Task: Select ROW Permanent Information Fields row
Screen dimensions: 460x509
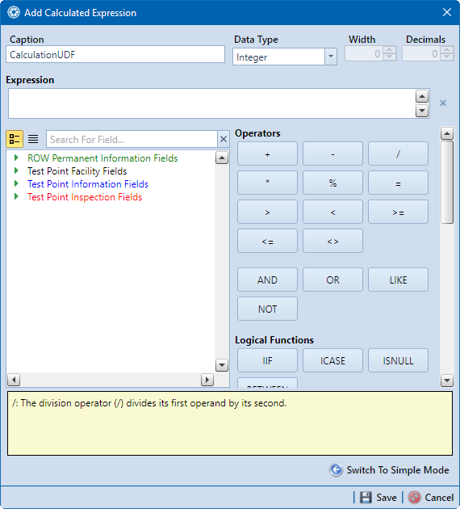Action: tap(102, 158)
